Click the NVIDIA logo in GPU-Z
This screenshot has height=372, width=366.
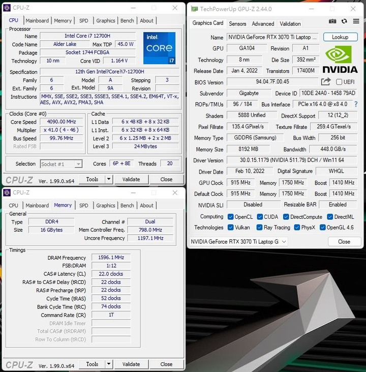tap(340, 60)
